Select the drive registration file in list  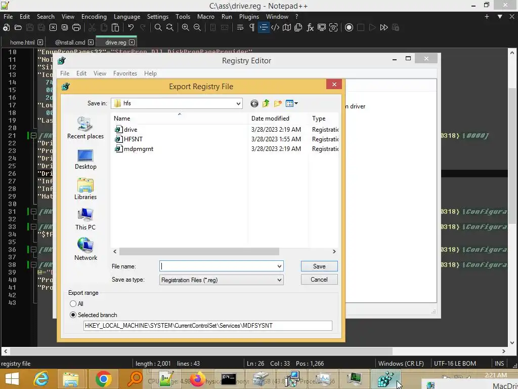[126, 130]
